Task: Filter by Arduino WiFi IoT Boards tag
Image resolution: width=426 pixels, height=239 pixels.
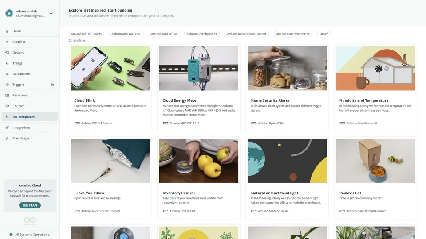Action: pos(86,34)
